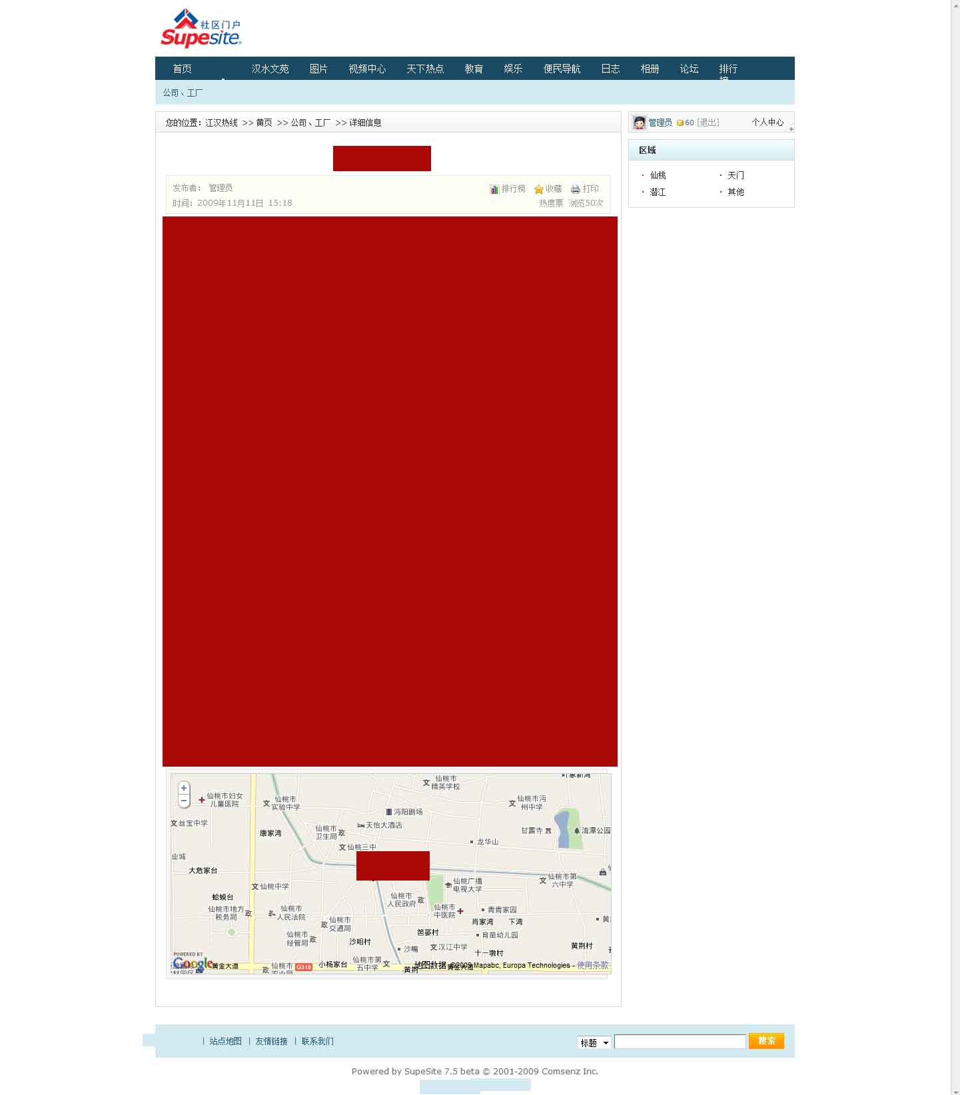Click the 区域 panel heading
This screenshot has height=1095, width=960.
pos(647,151)
